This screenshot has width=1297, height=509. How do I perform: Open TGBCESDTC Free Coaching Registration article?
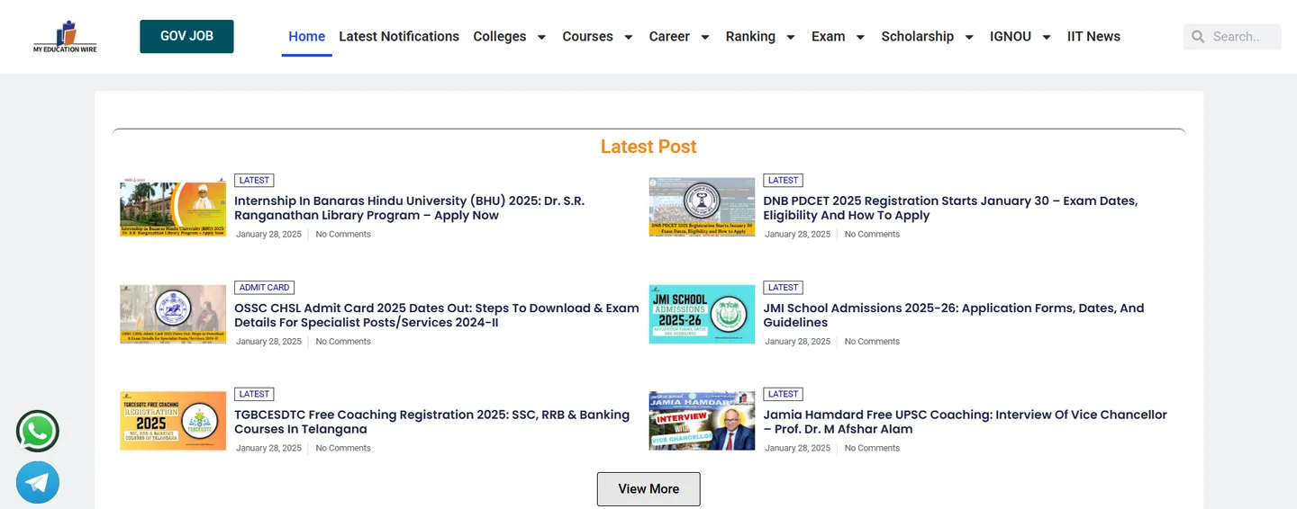pyautogui.click(x=431, y=422)
